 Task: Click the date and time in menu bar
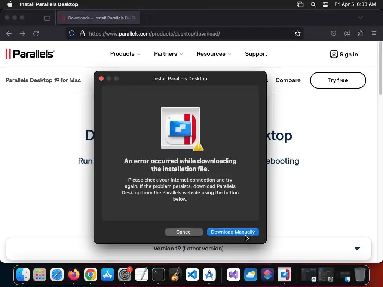point(355,4)
